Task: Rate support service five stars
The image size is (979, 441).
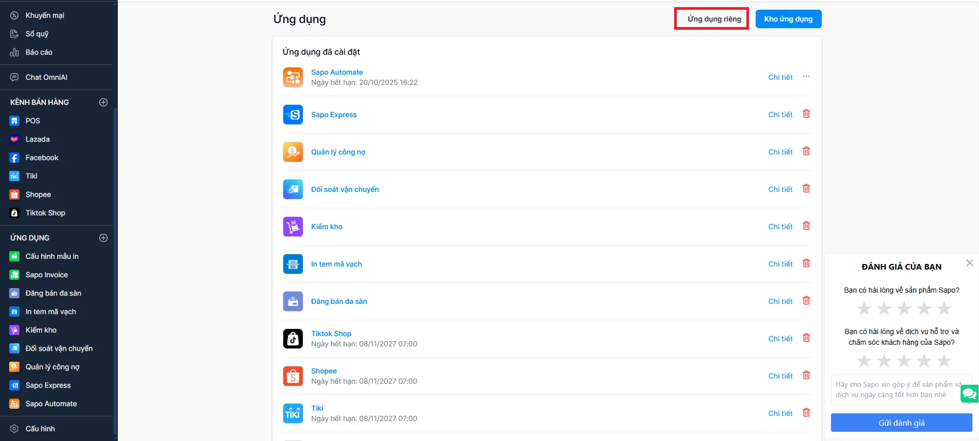Action: [x=944, y=361]
